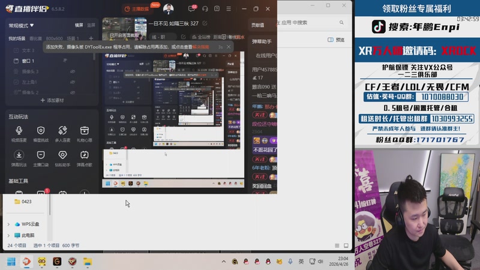The width and height of the screenshot is (480, 270).
Task: Switch to 场景 1 tab
Action: click(73, 38)
